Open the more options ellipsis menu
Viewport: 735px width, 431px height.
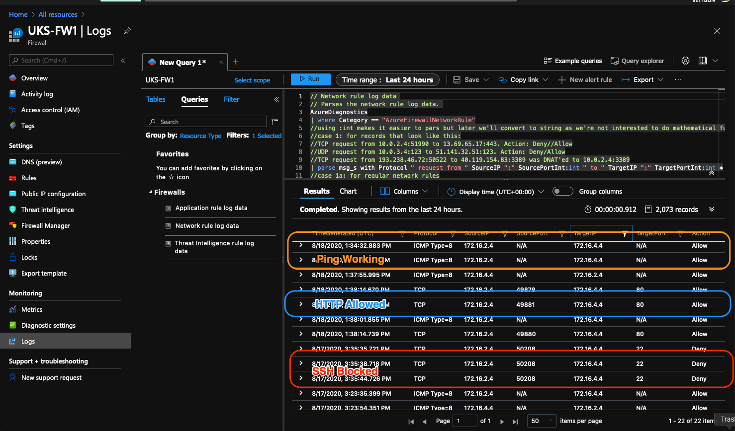click(678, 79)
